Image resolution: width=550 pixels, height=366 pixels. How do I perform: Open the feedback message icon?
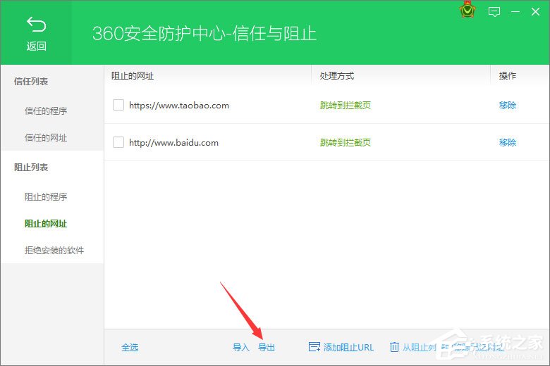(x=494, y=12)
